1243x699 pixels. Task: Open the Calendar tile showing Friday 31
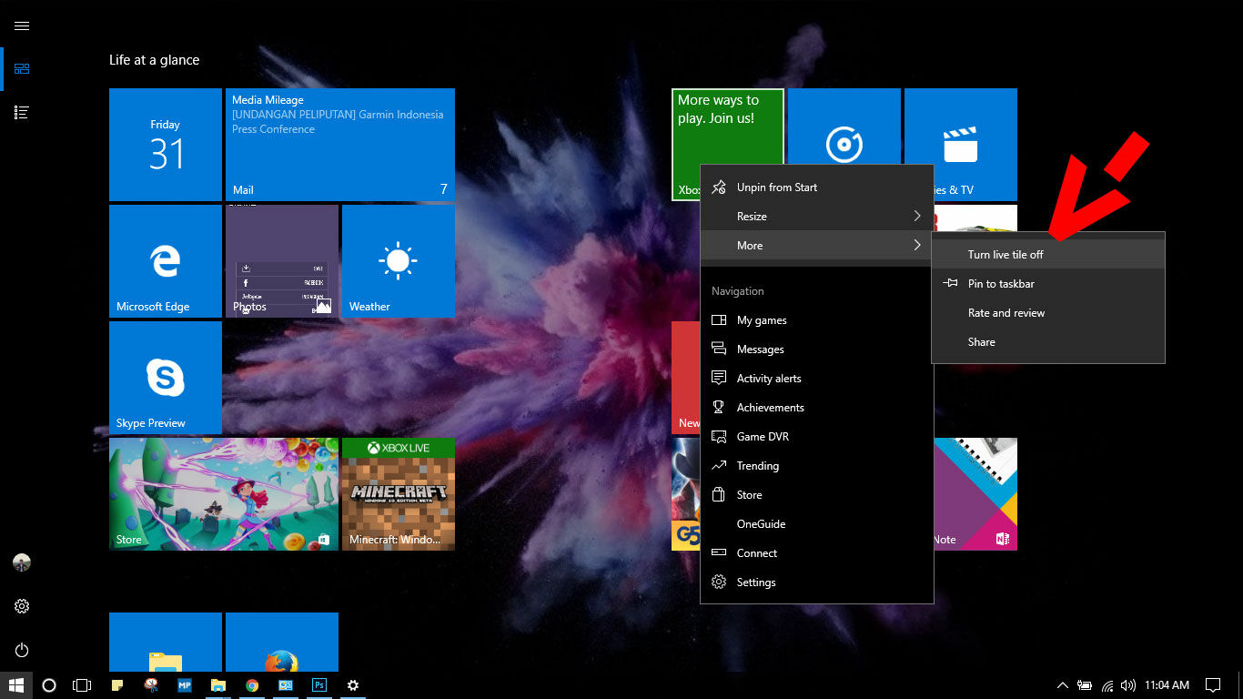[x=166, y=145]
